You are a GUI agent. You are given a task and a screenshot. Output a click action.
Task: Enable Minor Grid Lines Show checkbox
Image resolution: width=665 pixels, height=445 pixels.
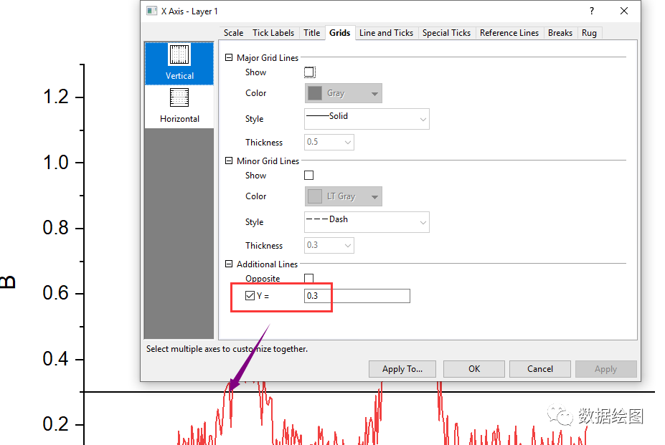(308, 176)
